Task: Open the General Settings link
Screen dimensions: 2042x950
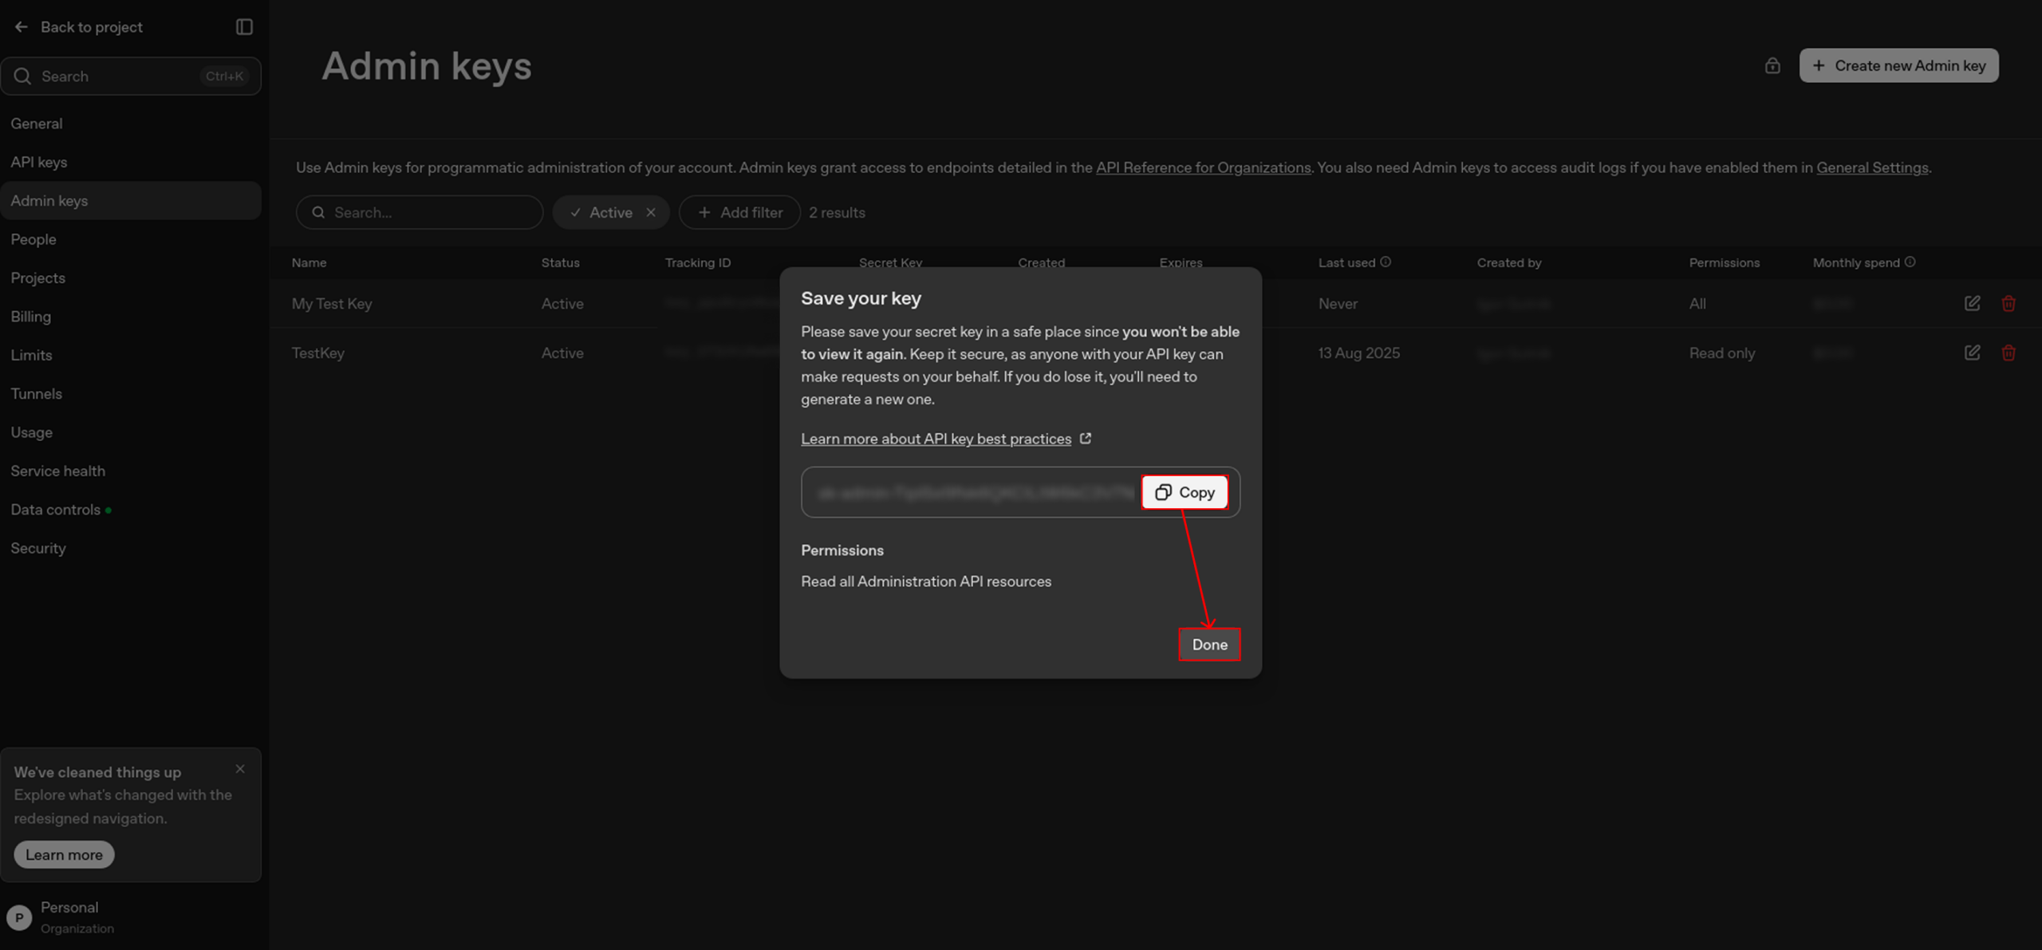Action: click(x=1872, y=168)
